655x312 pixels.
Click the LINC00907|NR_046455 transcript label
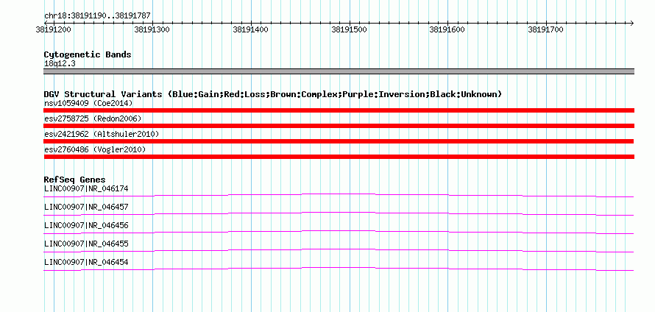(86, 244)
